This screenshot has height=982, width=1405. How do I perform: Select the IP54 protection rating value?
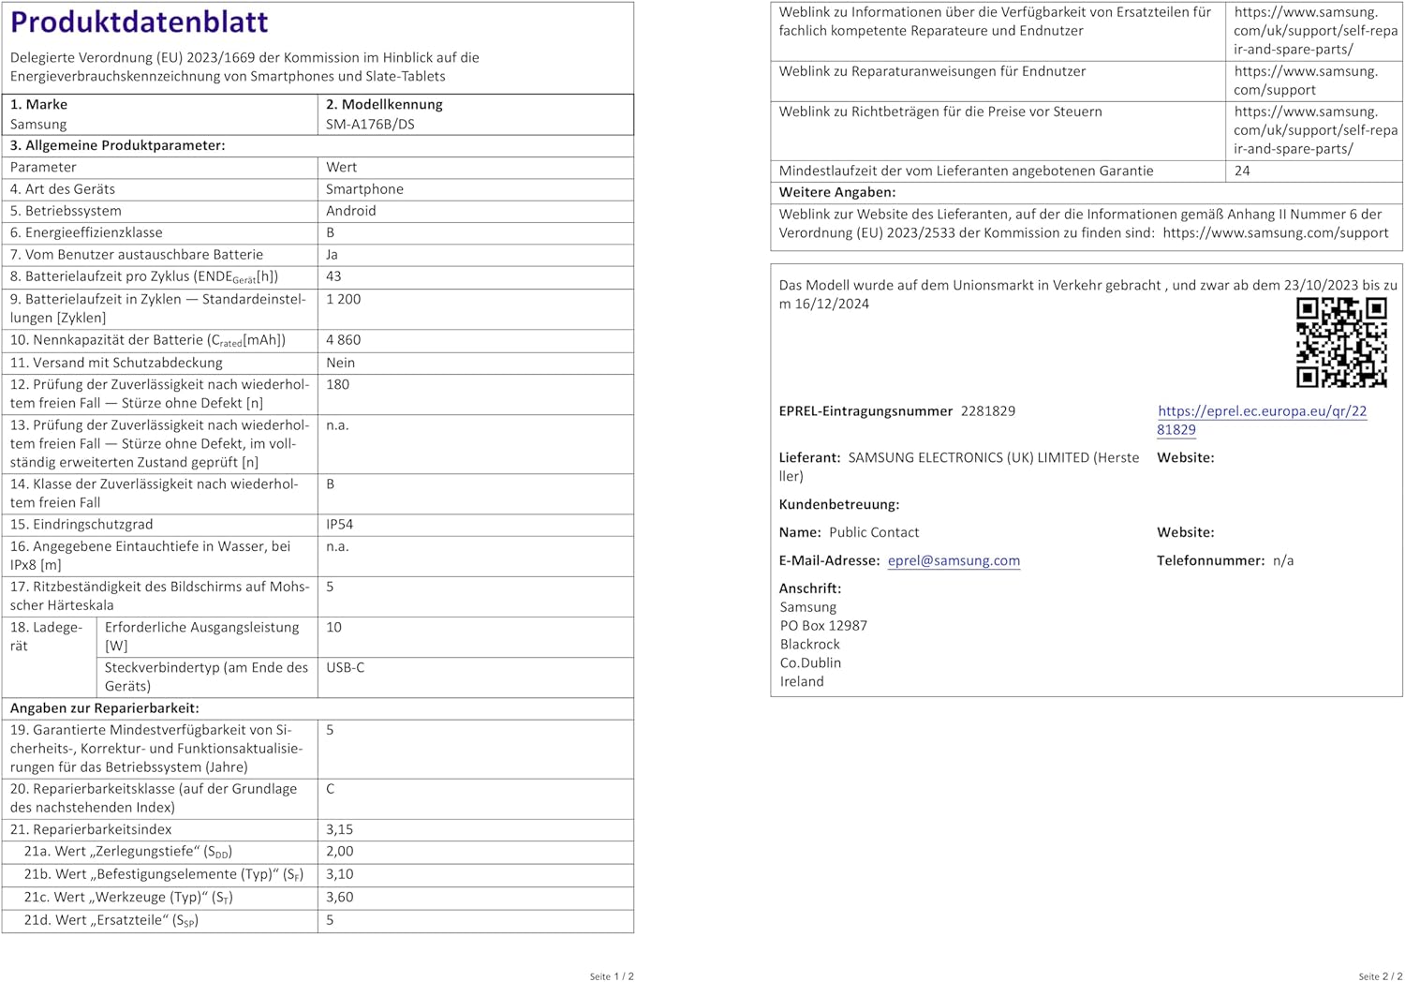coord(339,525)
